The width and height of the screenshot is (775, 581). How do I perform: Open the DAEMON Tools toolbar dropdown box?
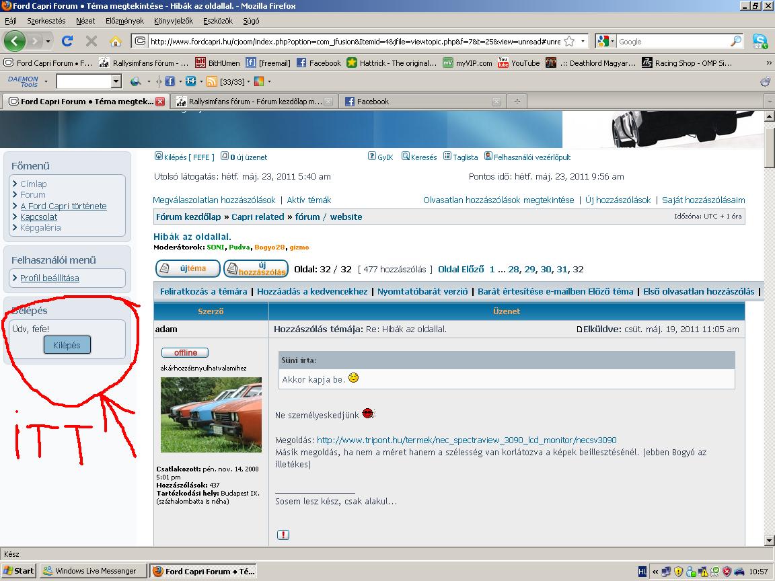(x=116, y=81)
